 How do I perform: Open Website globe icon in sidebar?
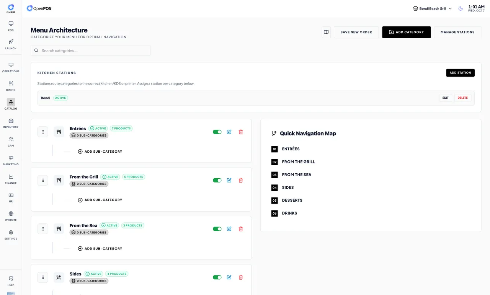[x=11, y=216]
